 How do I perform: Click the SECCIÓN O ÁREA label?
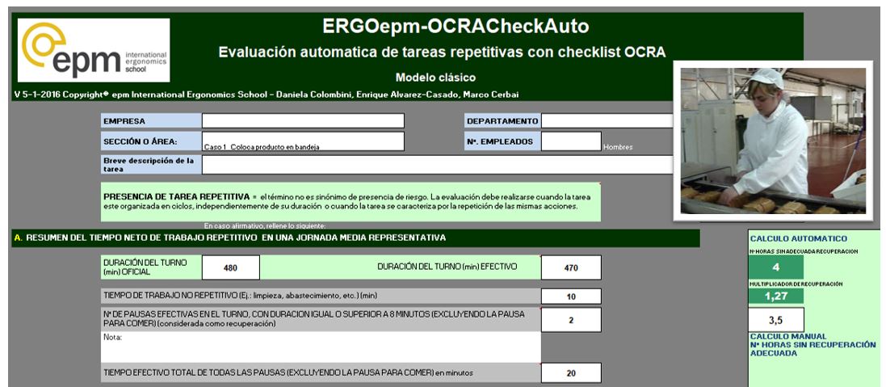[x=151, y=141]
